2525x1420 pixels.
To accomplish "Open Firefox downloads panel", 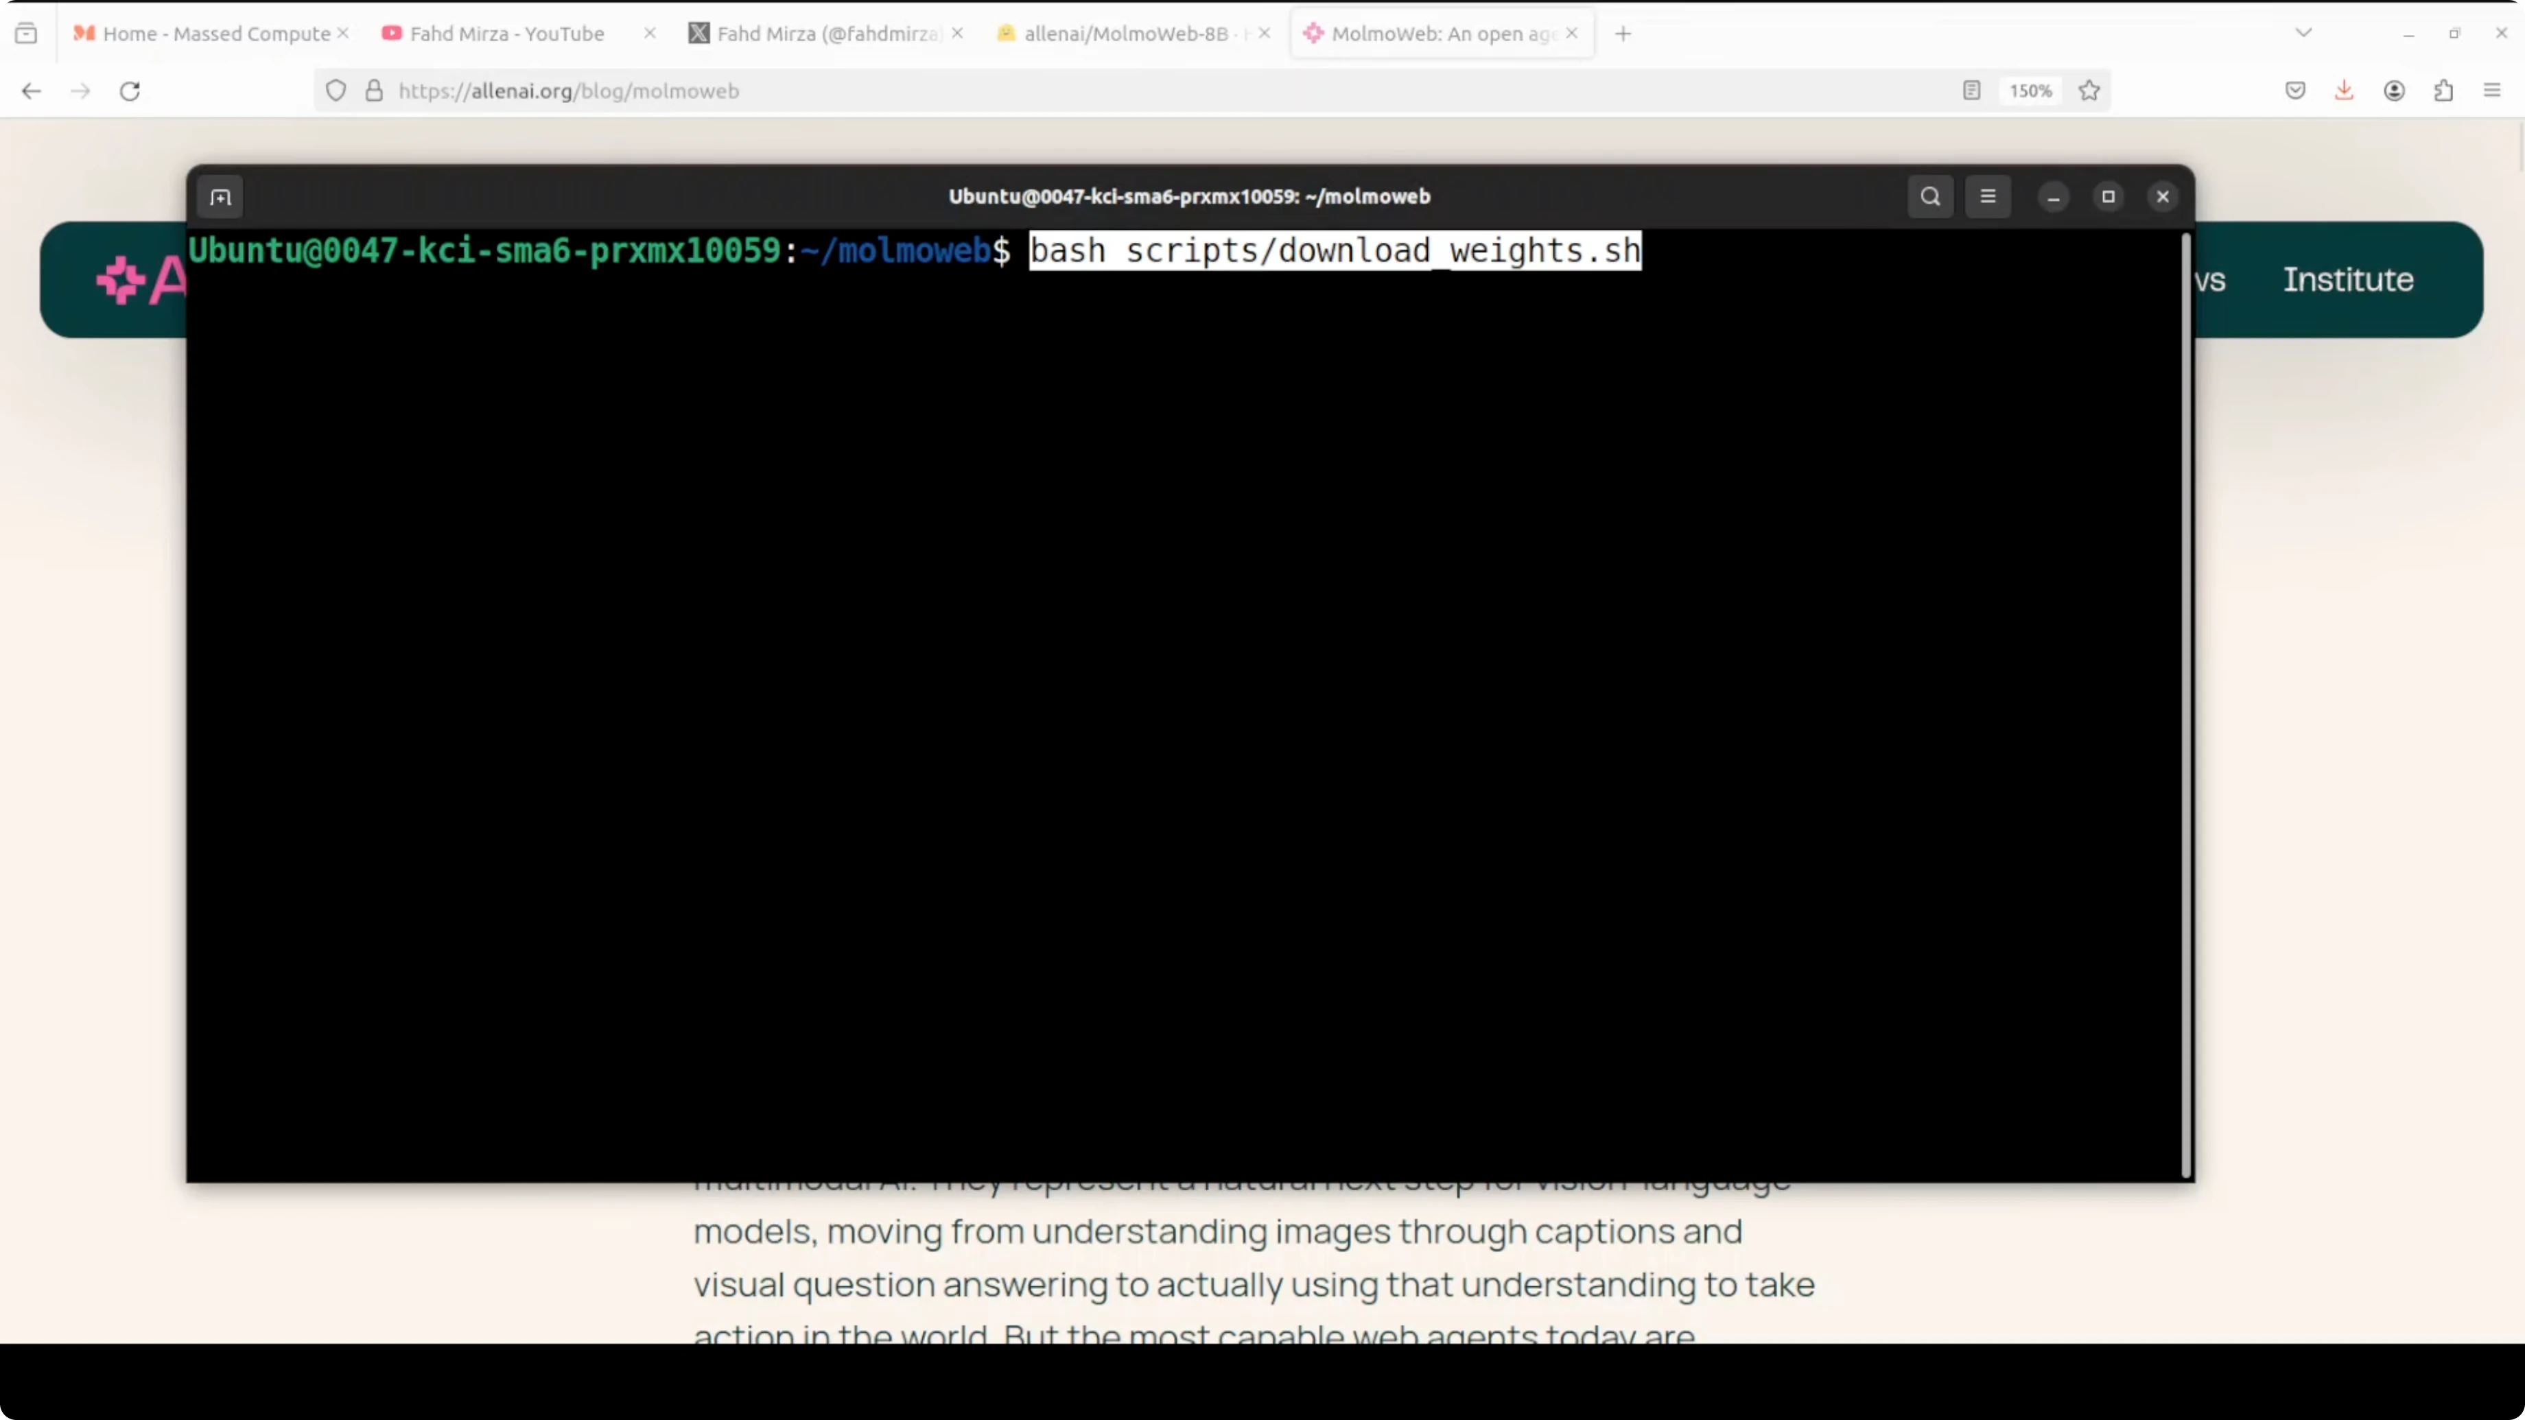I will point(2344,91).
